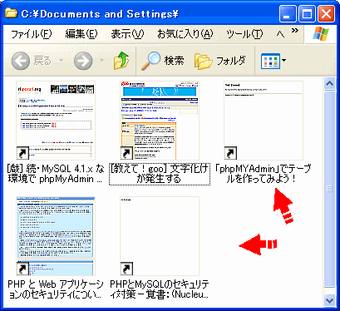Viewport: 340px width, 311px height.
Task: Click the Back arrow button
Action: [21, 61]
